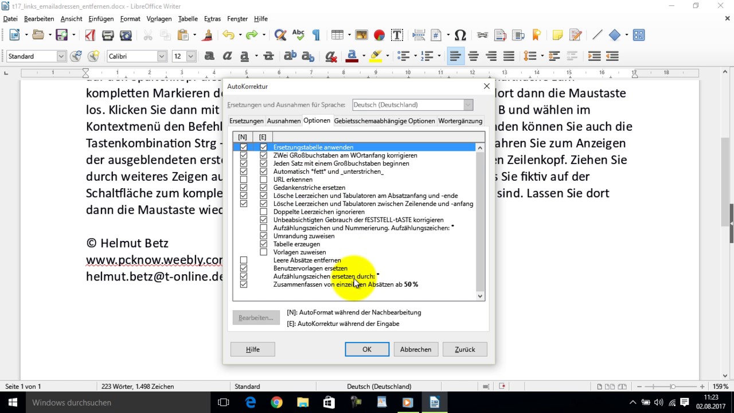Click the OK button
Image resolution: width=734 pixels, height=413 pixels.
tap(367, 349)
